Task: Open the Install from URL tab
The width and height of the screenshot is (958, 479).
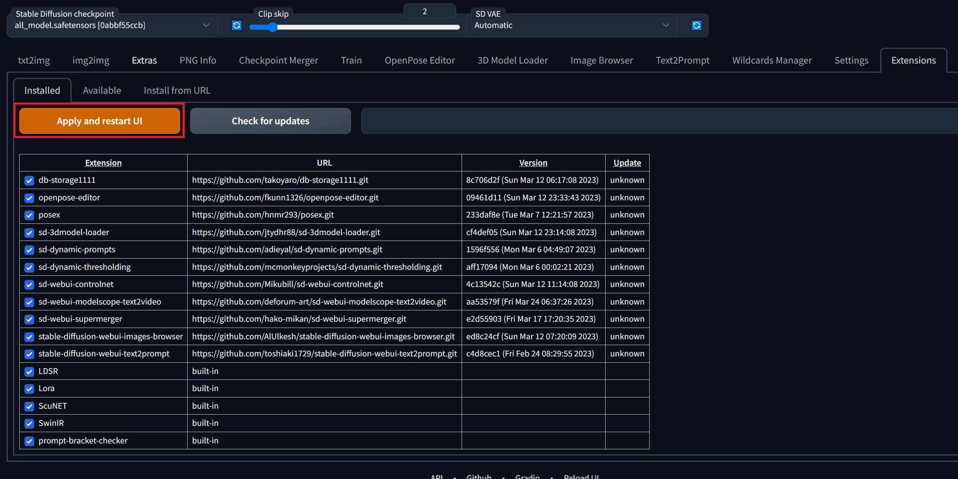Action: point(177,90)
